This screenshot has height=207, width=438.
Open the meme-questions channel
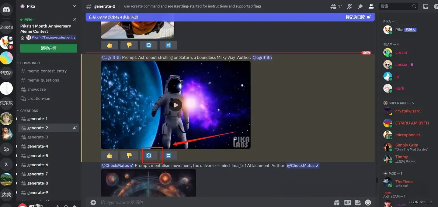[x=49, y=80]
